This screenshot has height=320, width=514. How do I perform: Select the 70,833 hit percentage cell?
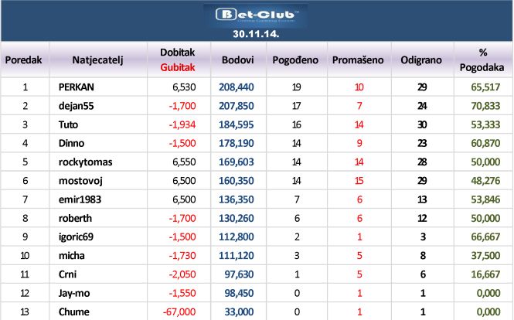click(x=485, y=106)
